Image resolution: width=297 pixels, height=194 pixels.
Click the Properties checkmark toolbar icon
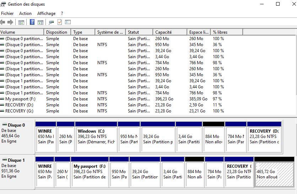(x=60, y=22)
